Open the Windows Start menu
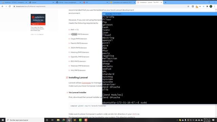 (x=3, y=120)
